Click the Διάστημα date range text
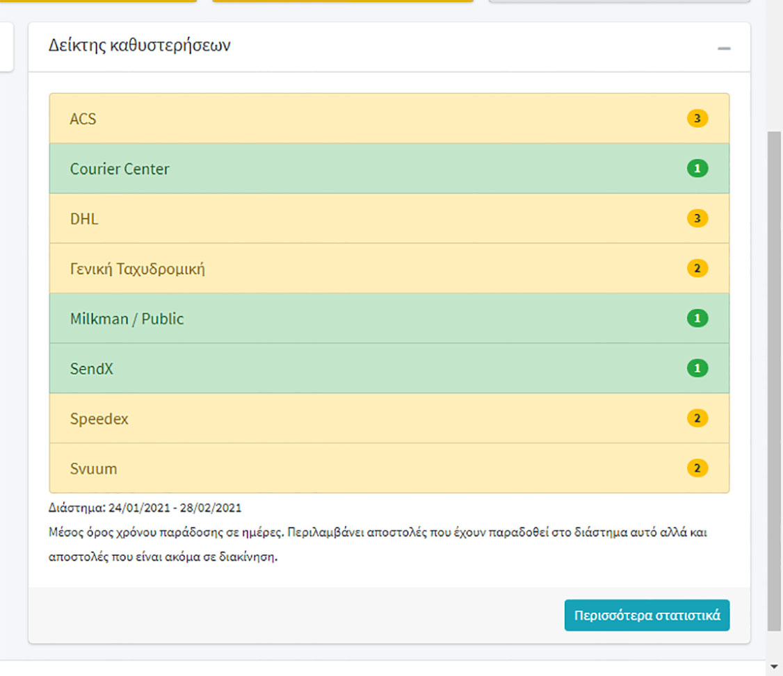 [145, 508]
